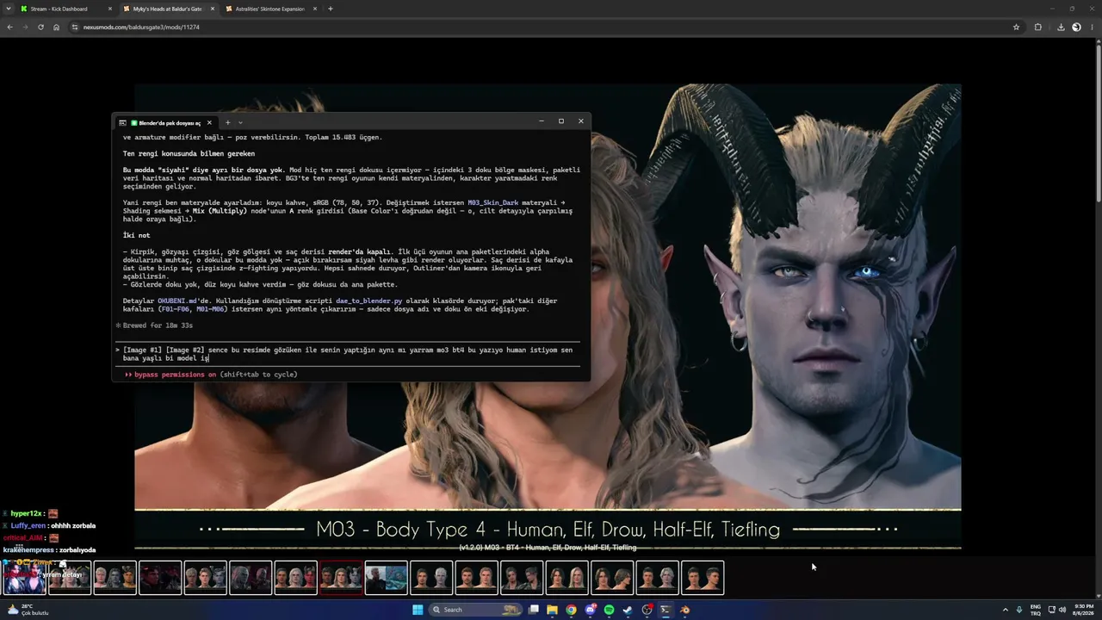The height and width of the screenshot is (620, 1102).
Task: Open the browser profile avatar
Action: tap(1076, 27)
